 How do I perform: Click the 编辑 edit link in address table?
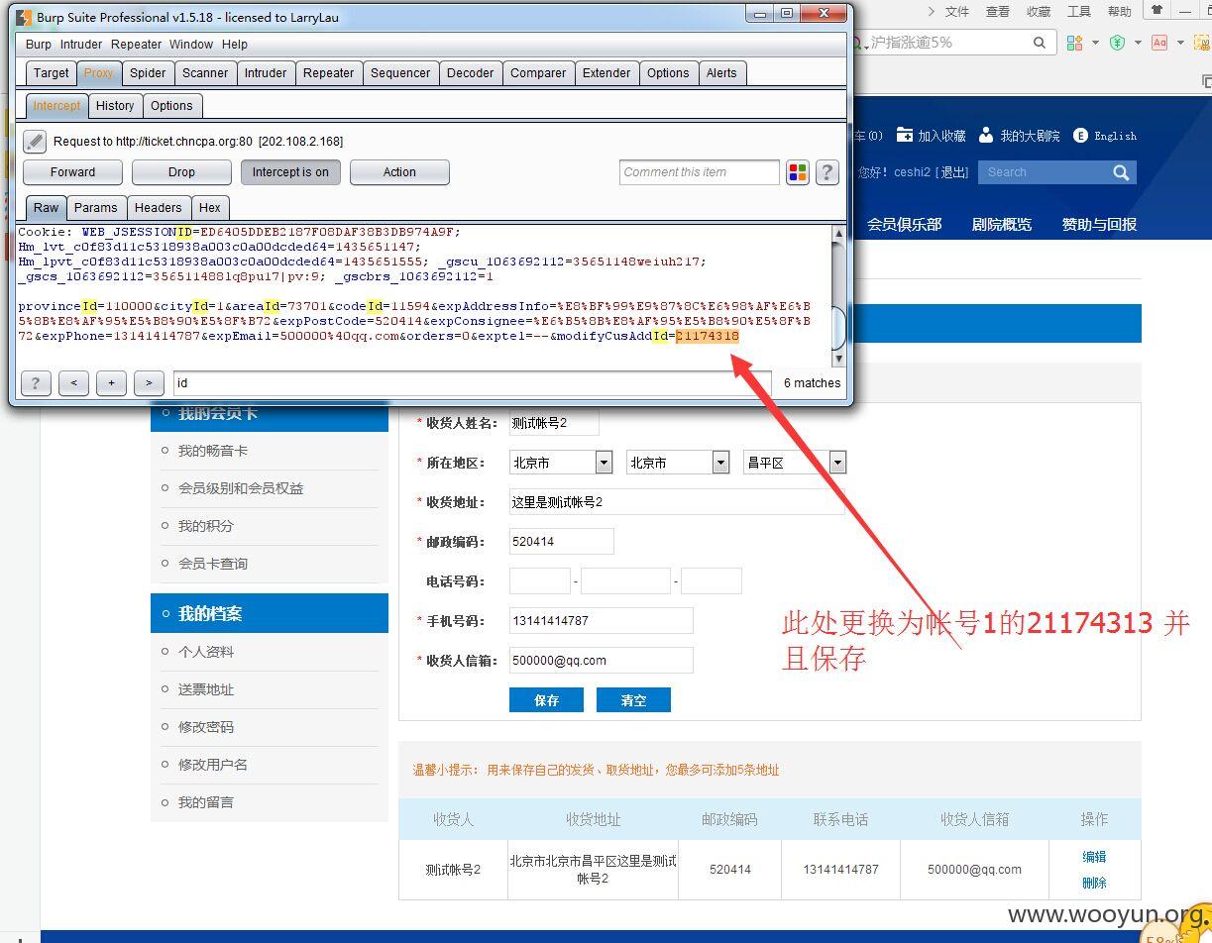[1094, 857]
